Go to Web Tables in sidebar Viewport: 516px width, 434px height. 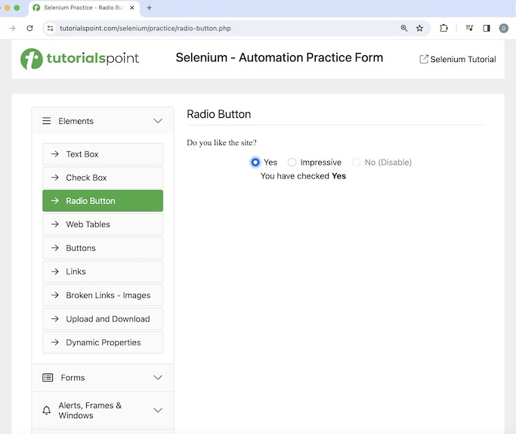tap(103, 225)
